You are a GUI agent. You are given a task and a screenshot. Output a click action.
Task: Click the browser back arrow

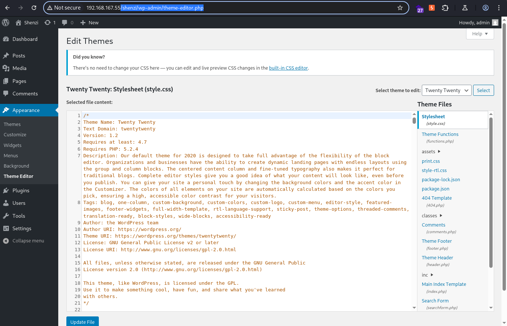pyautogui.click(x=7, y=8)
